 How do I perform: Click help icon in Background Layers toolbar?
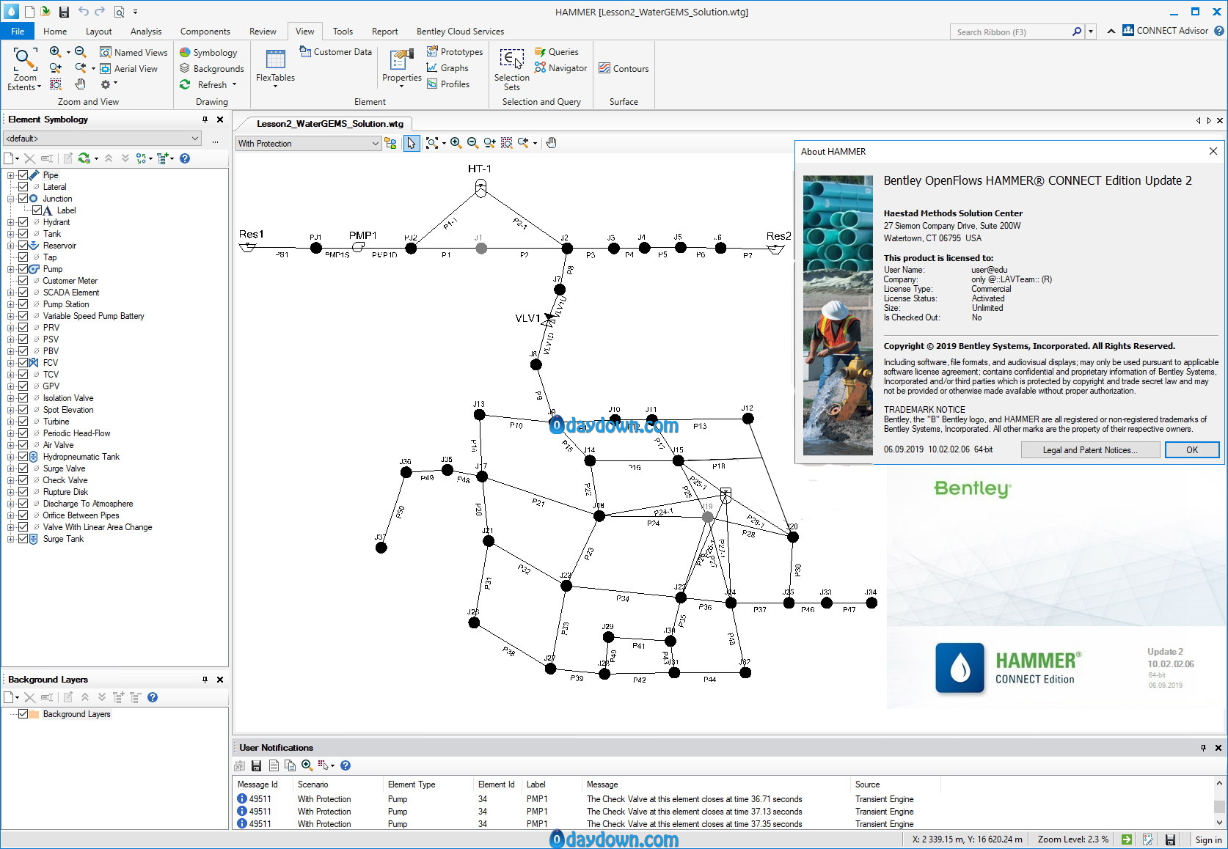tap(153, 697)
